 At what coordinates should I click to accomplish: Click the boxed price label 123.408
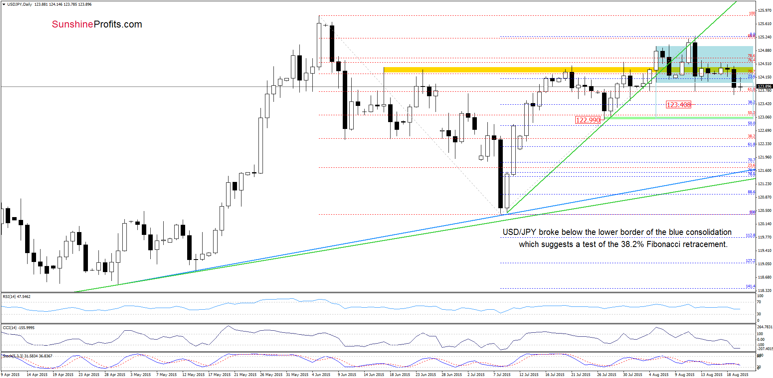coord(679,105)
